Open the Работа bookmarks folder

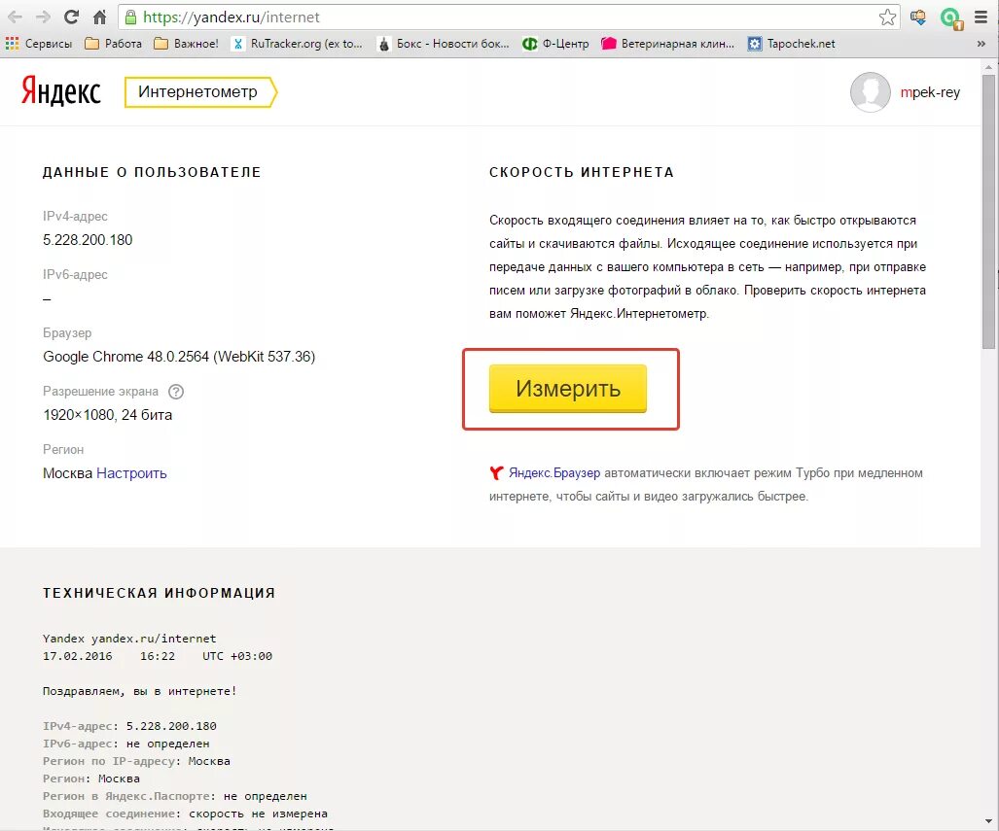tap(114, 44)
